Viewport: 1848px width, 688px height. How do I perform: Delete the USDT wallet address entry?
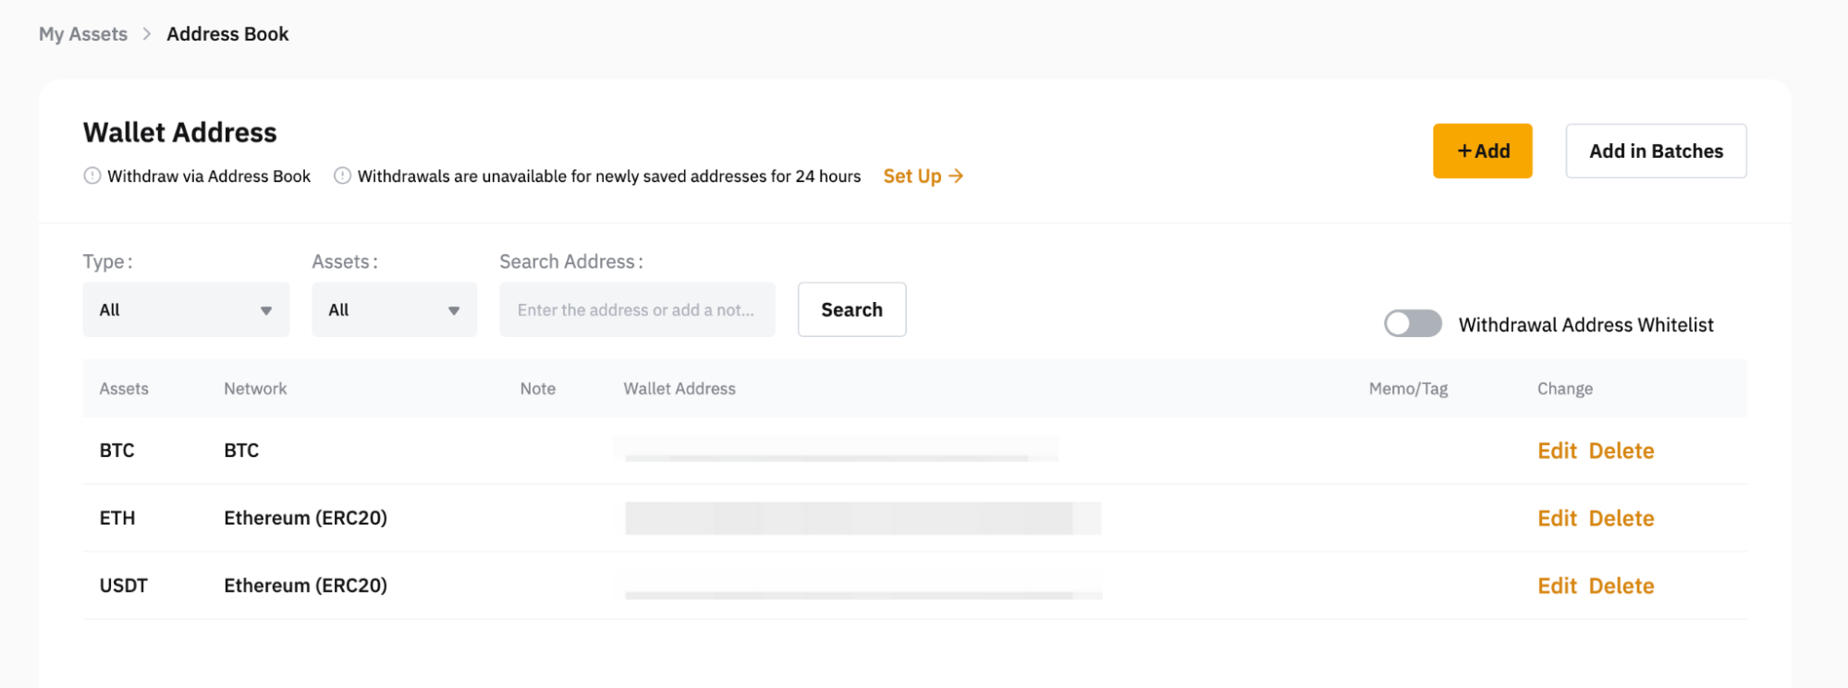pyautogui.click(x=1621, y=585)
